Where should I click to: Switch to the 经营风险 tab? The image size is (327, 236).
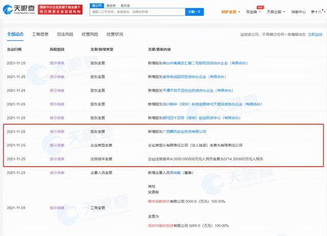[90, 34]
